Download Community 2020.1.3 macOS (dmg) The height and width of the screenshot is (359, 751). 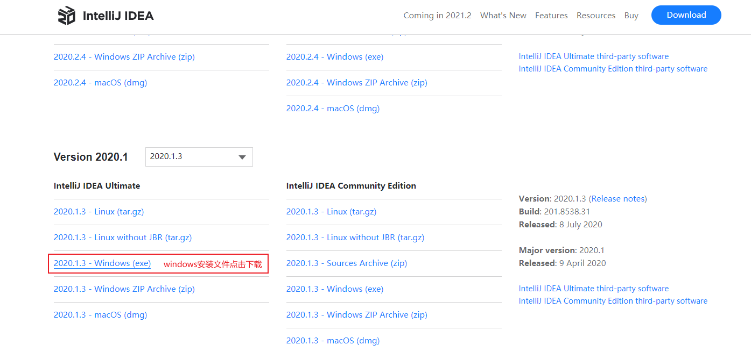[333, 341]
